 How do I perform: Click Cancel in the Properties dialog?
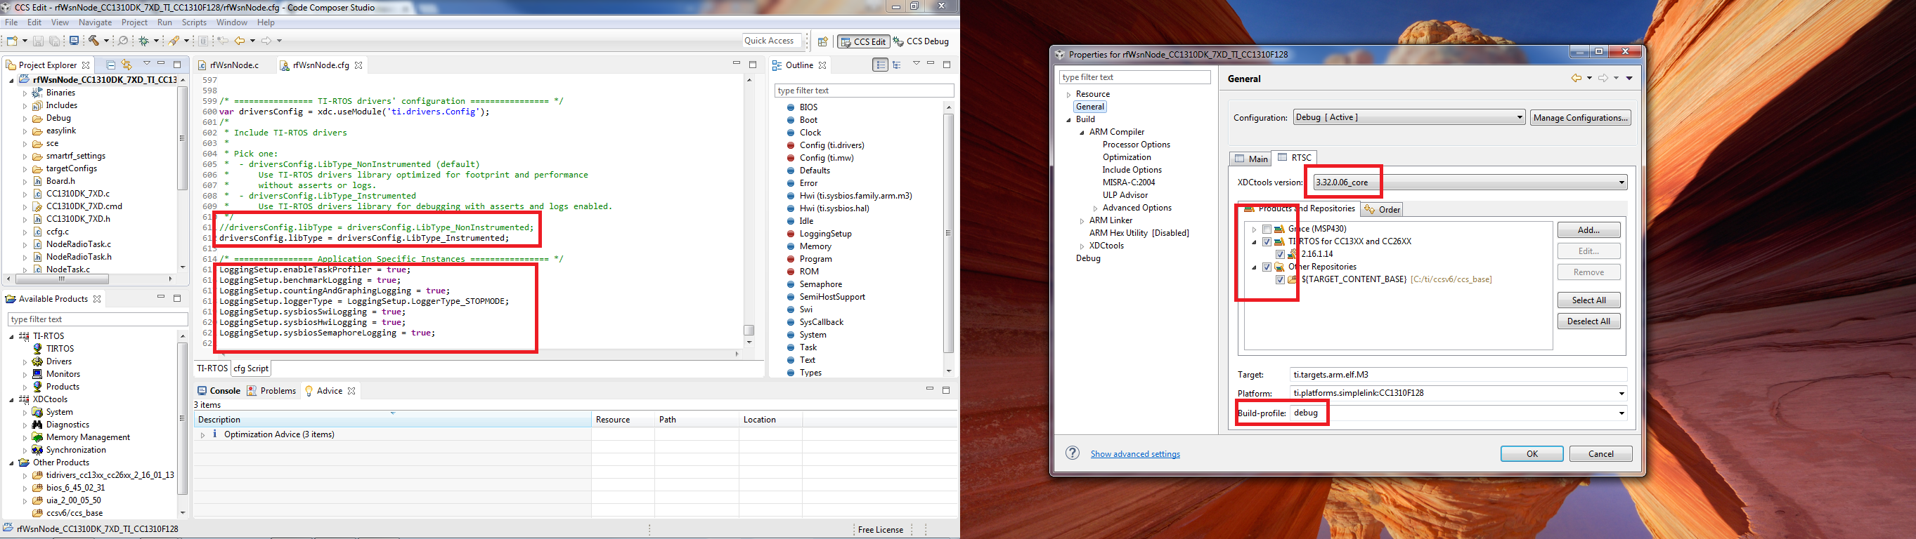[1600, 453]
